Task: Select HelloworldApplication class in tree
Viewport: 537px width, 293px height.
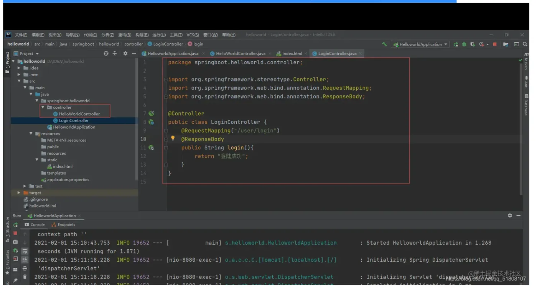Action: (71, 127)
